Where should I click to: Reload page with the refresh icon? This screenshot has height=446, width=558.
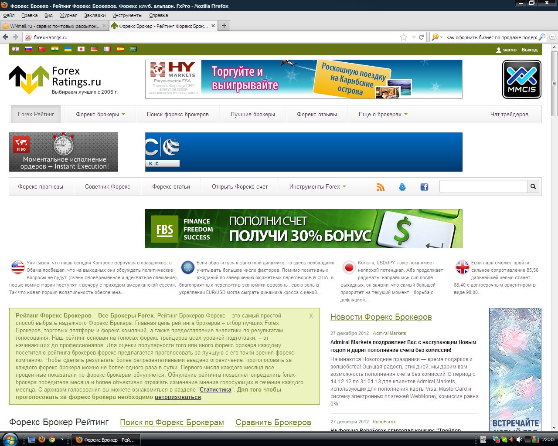(422, 37)
